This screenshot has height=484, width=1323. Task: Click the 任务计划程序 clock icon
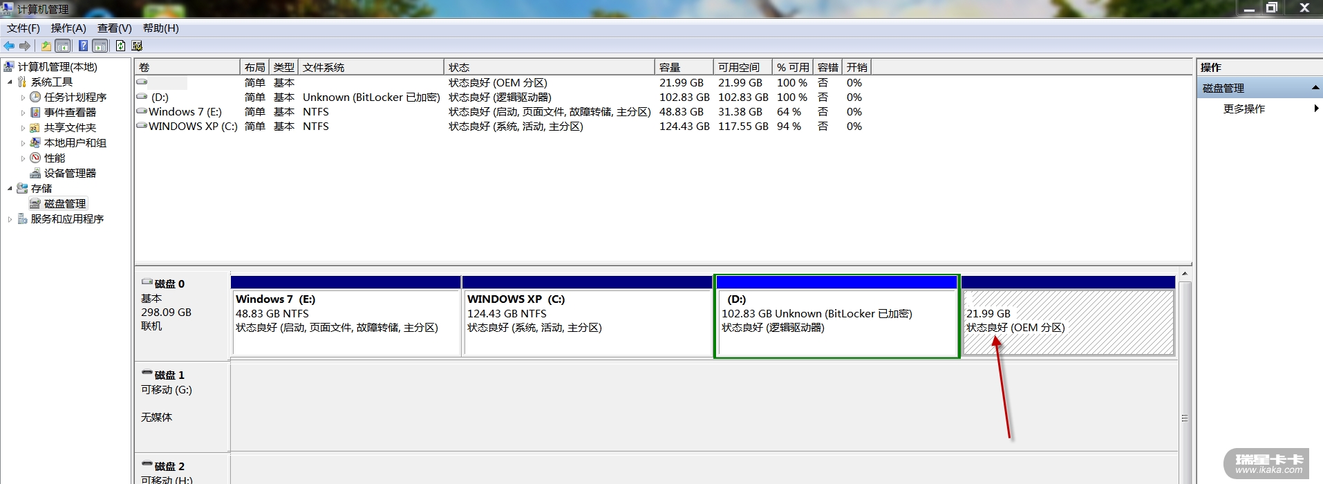pos(35,97)
